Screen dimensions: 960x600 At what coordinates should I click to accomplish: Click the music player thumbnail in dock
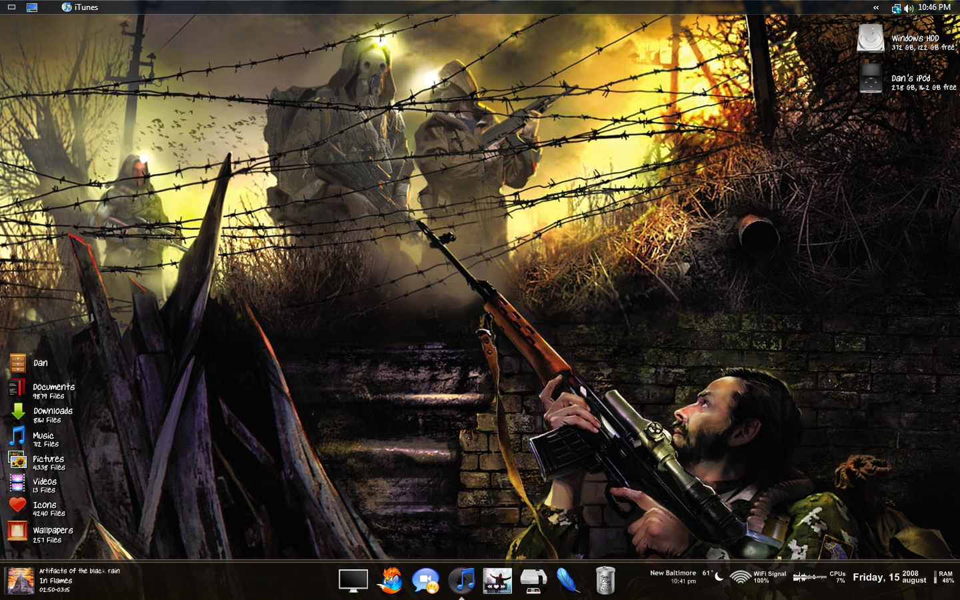coord(497,580)
